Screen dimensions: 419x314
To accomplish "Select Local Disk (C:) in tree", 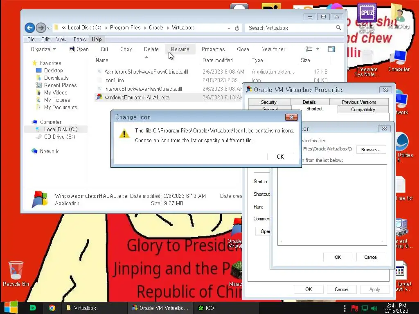I will tap(61, 129).
